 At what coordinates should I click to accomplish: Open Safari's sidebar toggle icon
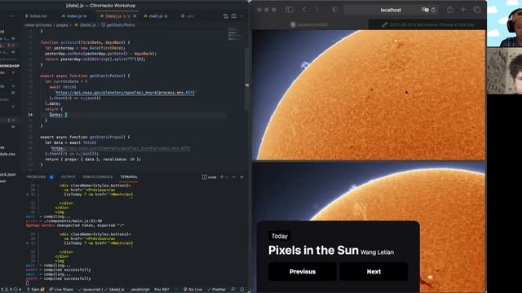click(x=290, y=10)
